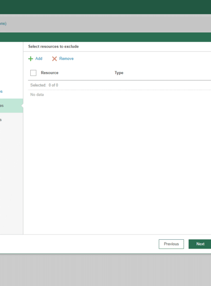Image resolution: width=211 pixels, height=286 pixels.
Task: Click the empty white area of the resources table
Action: (x=120, y=164)
